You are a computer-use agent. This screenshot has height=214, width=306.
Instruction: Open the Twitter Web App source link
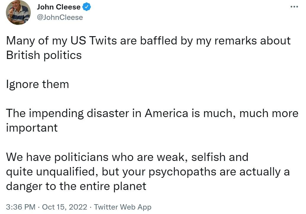tap(123, 207)
